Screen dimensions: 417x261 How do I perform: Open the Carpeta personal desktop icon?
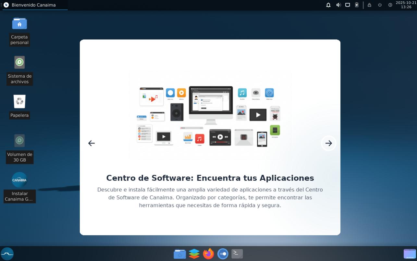(x=19, y=24)
